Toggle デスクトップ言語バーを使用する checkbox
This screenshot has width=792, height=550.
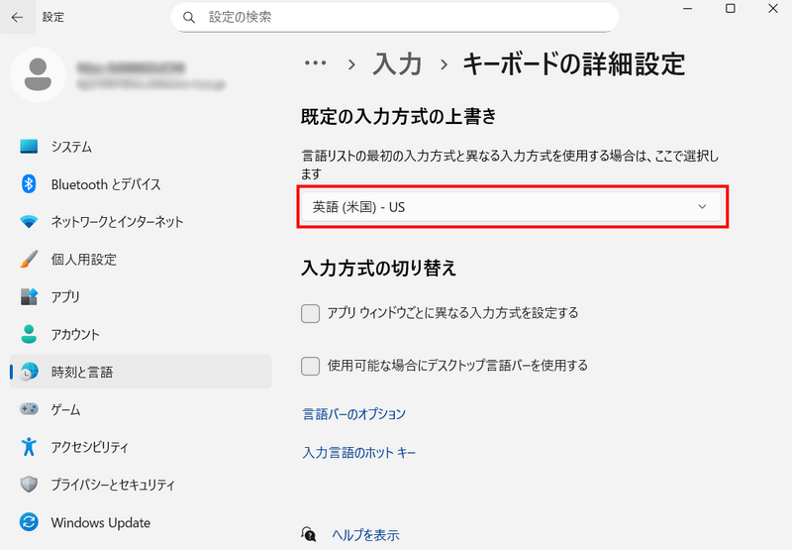310,366
